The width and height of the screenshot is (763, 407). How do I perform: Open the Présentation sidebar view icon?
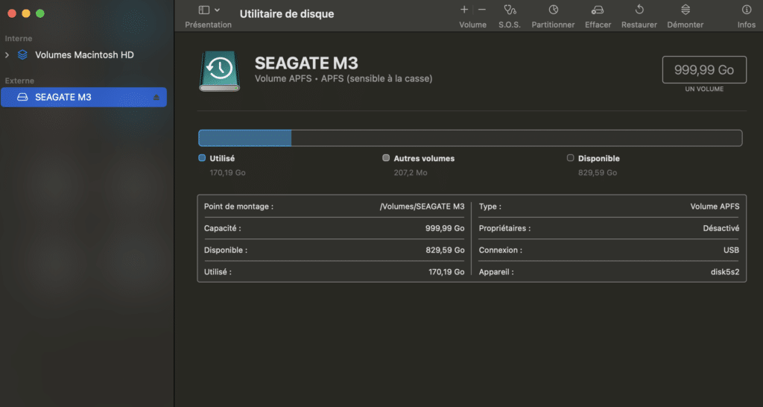coord(204,10)
